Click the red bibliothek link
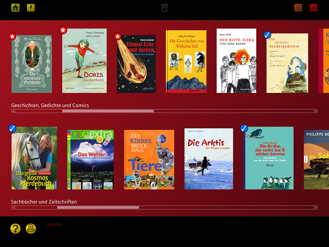329x247 pixels. pyautogui.click(x=54, y=224)
